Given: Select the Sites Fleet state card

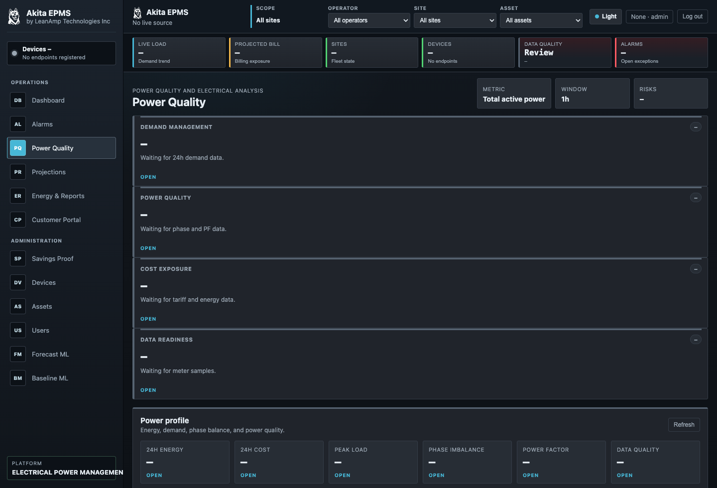Looking at the screenshot, I should 372,52.
